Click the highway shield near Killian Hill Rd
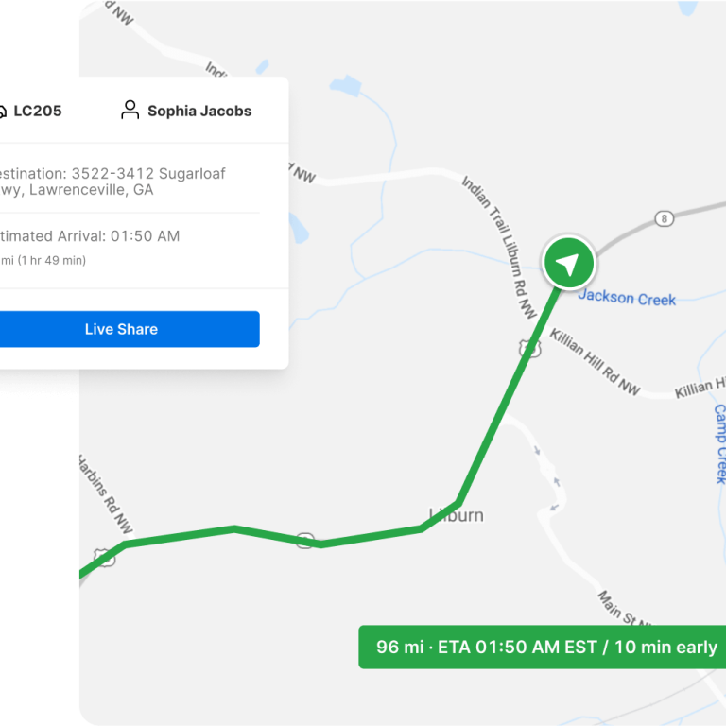This screenshot has width=726, height=726. pos(529,348)
